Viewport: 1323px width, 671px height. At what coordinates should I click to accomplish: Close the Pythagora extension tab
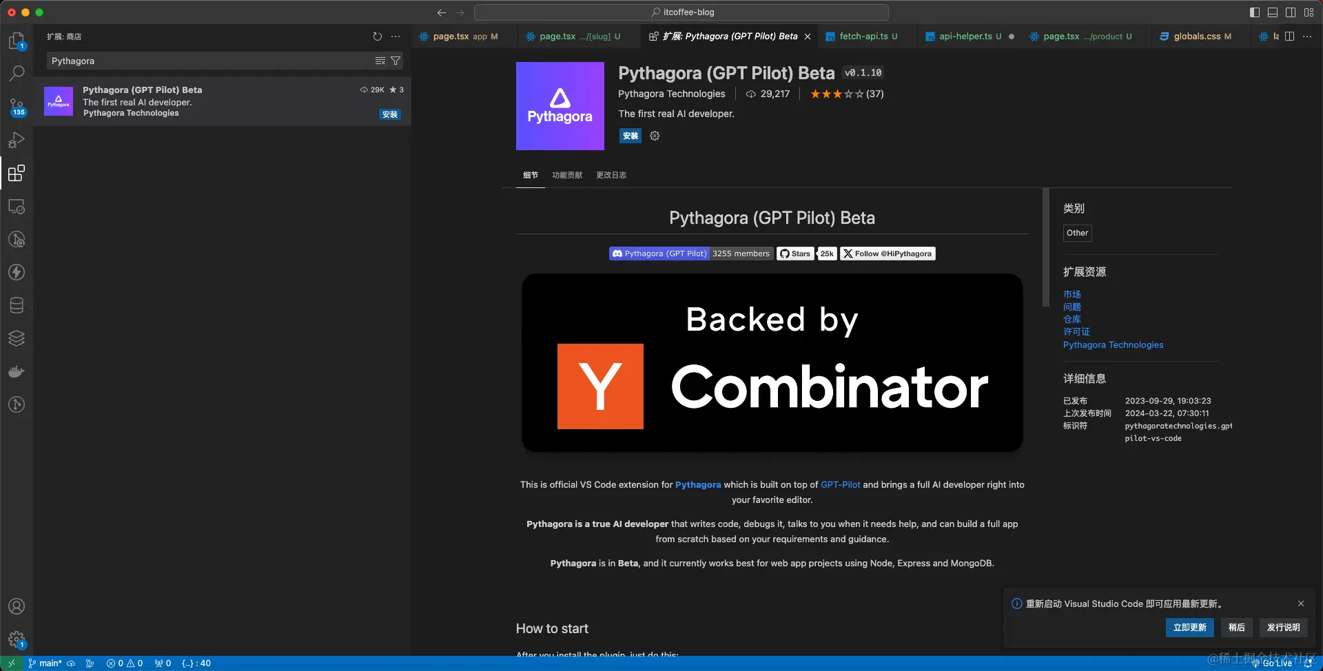coord(808,37)
